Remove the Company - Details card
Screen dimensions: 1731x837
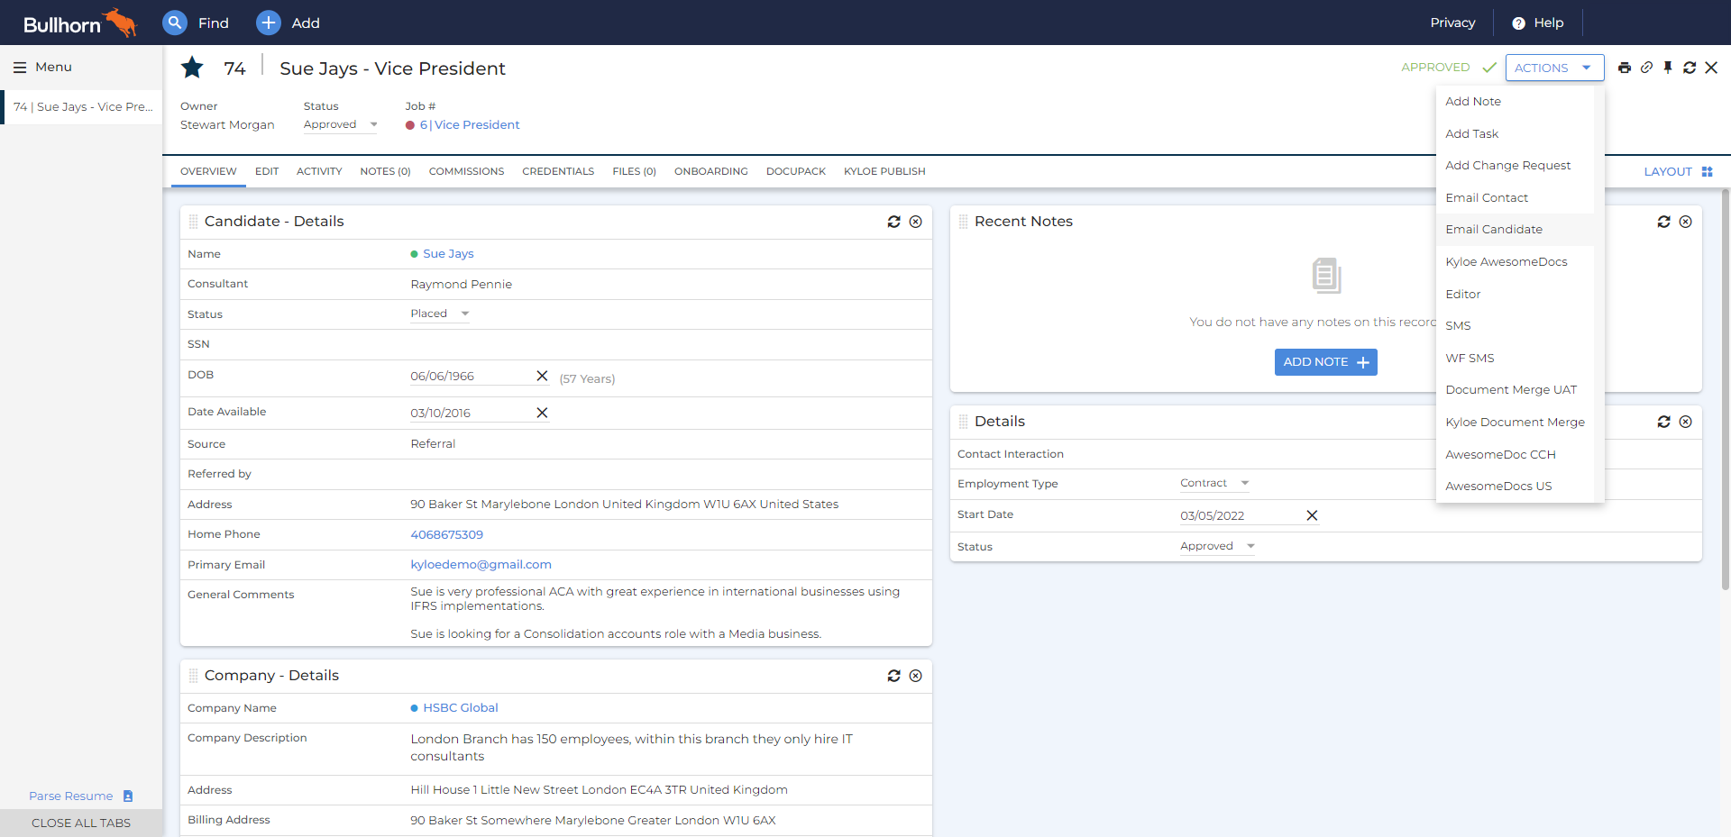pyautogui.click(x=915, y=676)
